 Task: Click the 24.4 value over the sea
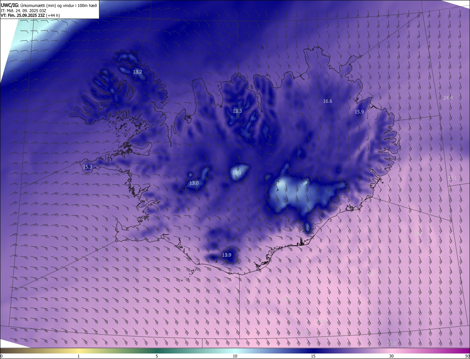[x=448, y=98]
